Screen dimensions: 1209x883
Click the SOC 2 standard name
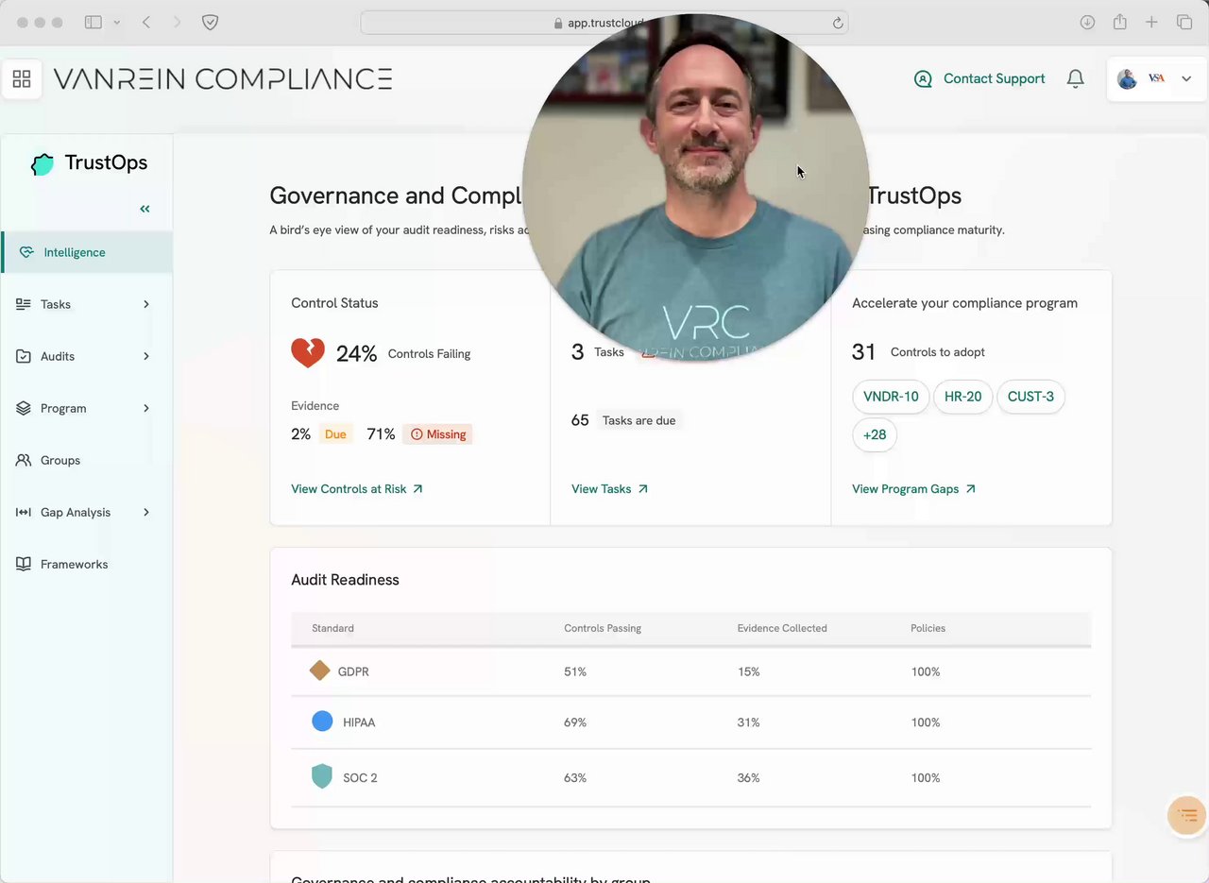tap(360, 778)
